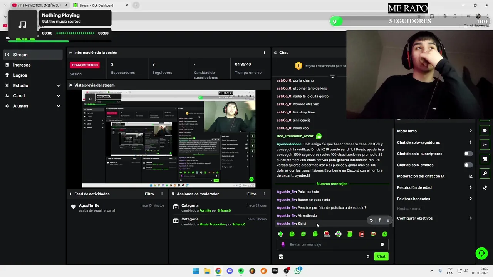Select Logros in the sidebar
Image resolution: width=493 pixels, height=277 pixels.
pos(33,75)
